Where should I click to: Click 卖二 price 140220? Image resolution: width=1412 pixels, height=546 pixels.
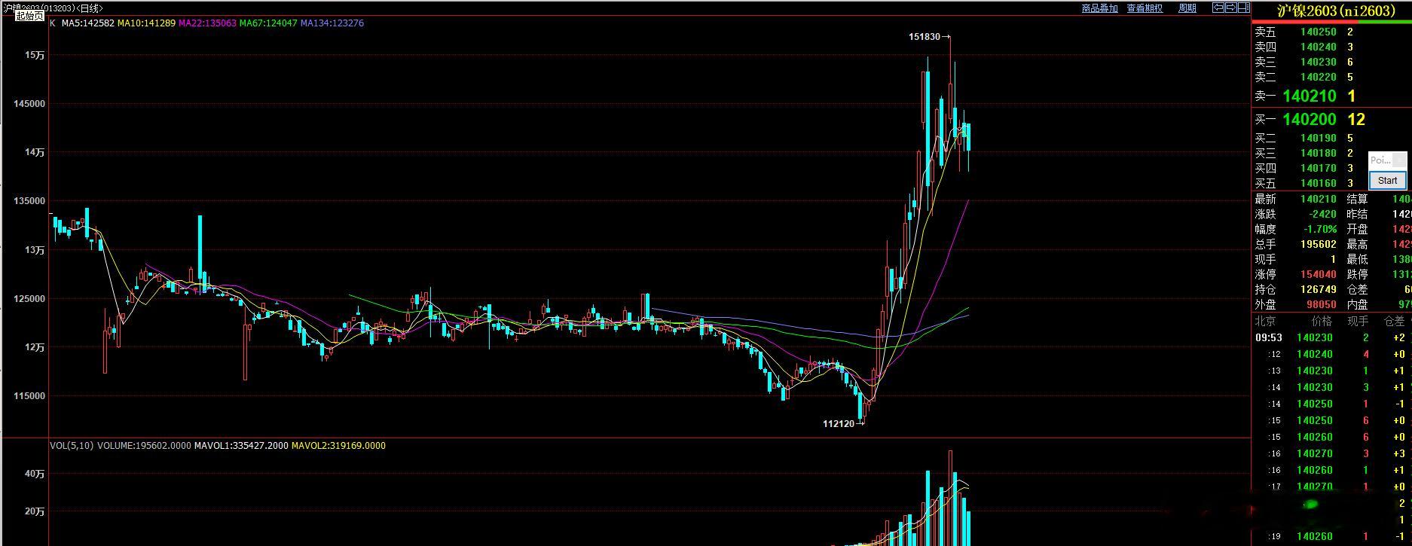click(1319, 78)
